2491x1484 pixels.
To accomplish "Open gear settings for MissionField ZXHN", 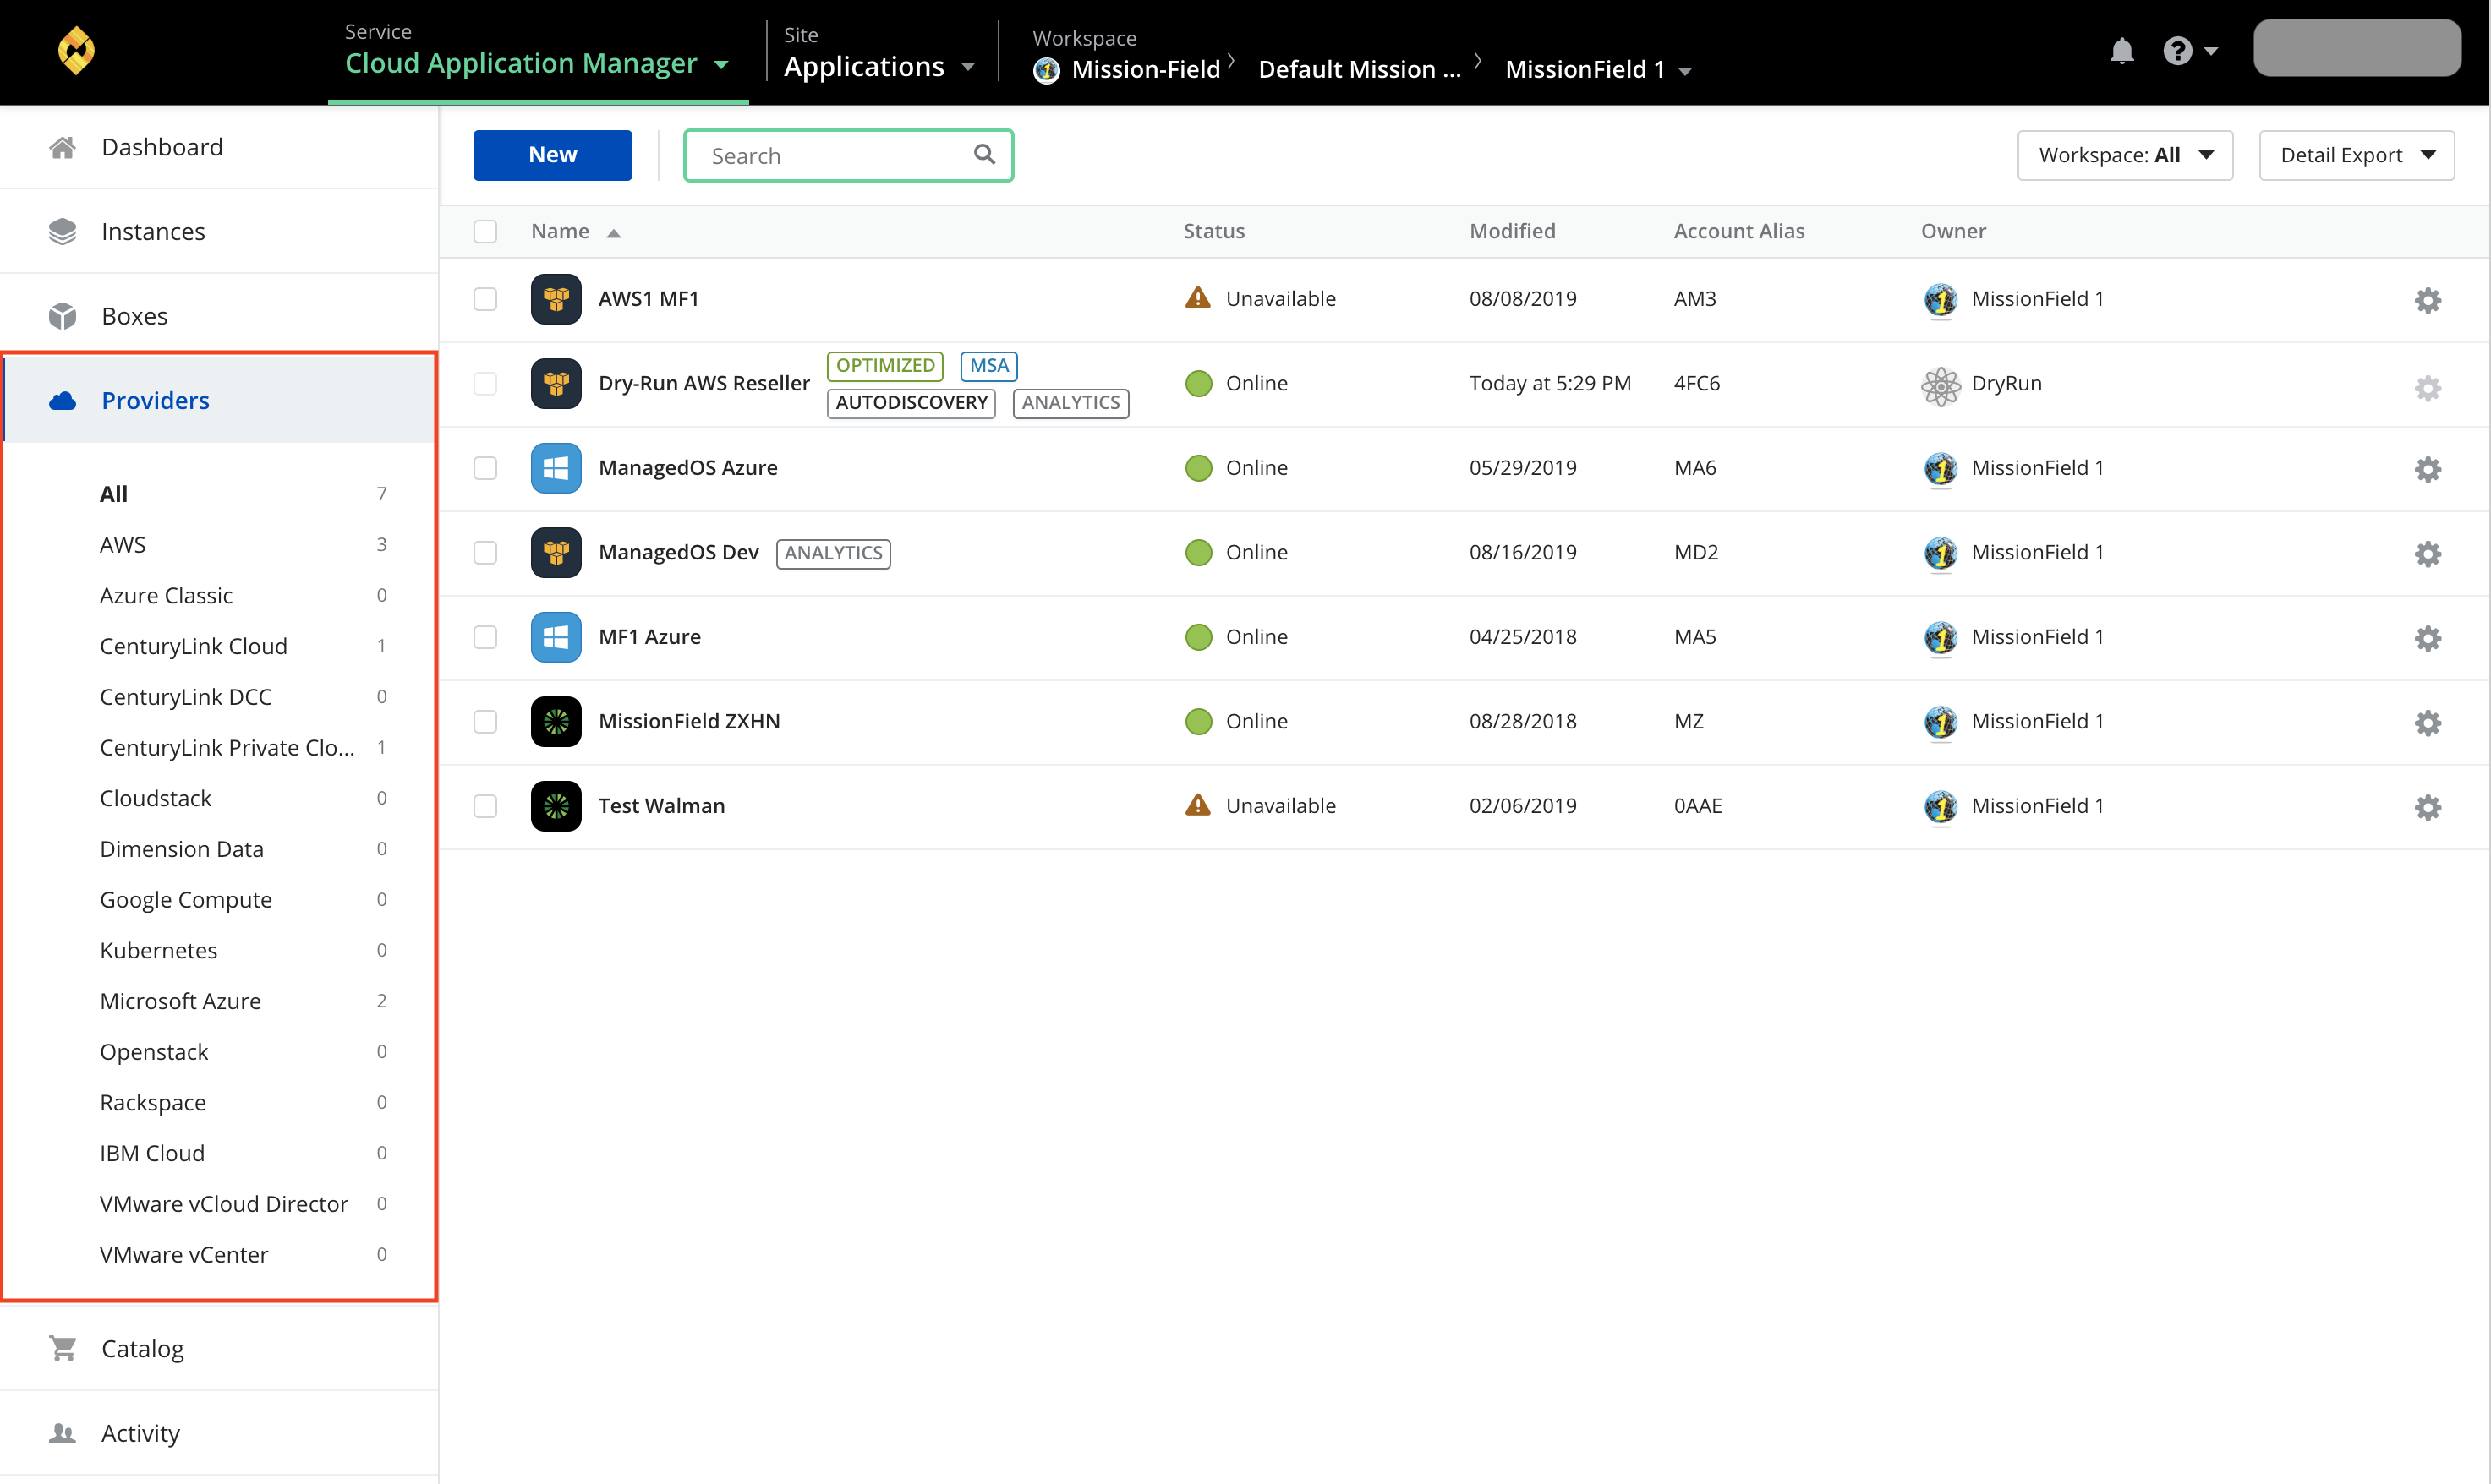I will click(2428, 723).
